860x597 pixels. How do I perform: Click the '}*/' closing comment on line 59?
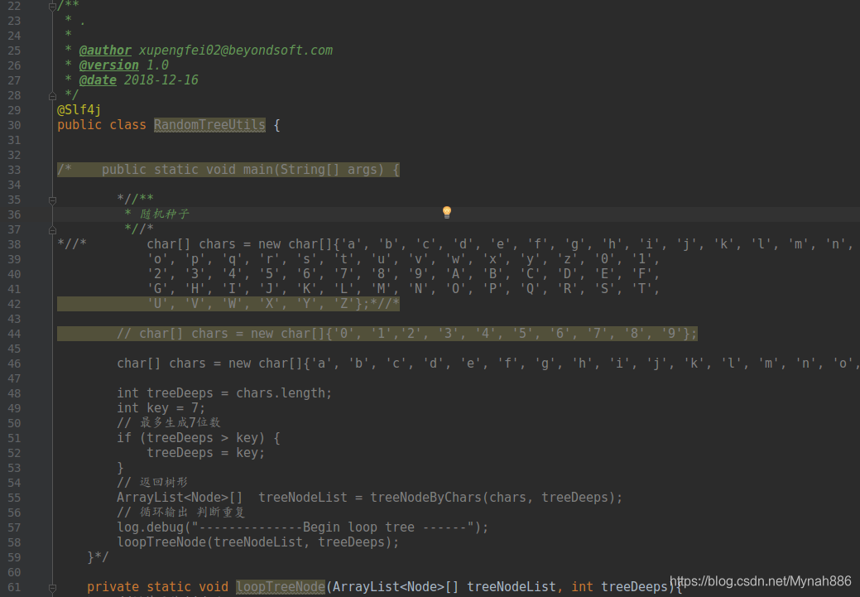98,557
